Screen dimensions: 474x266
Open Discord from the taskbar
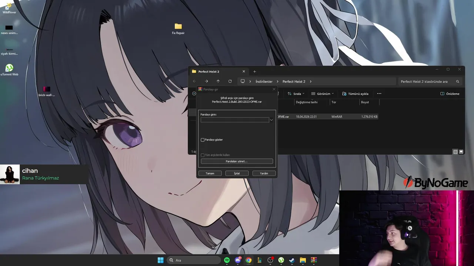(x=238, y=260)
